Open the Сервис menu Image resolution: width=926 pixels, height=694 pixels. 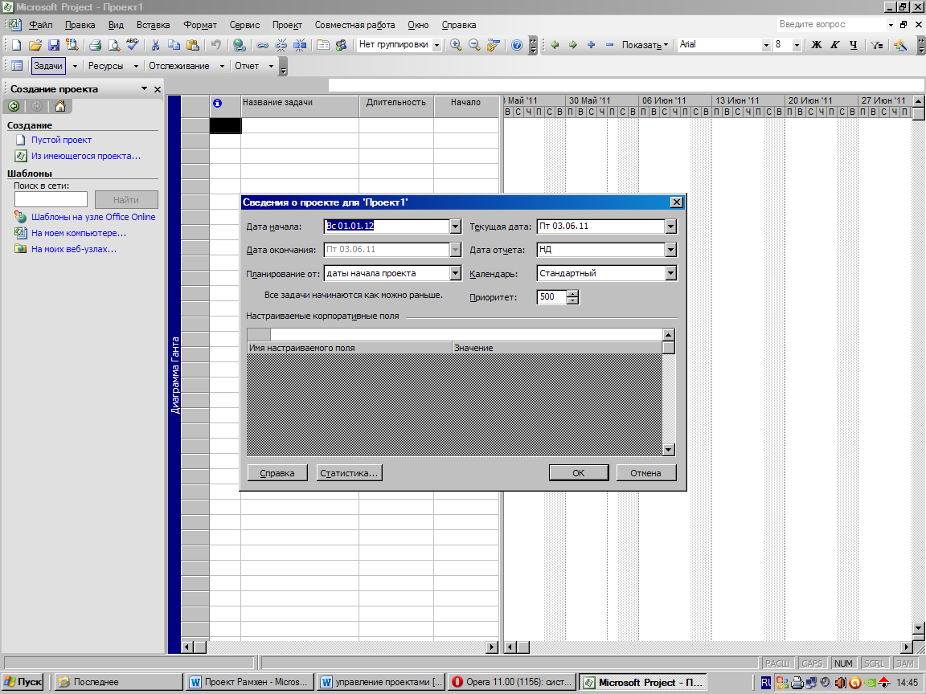pos(244,25)
